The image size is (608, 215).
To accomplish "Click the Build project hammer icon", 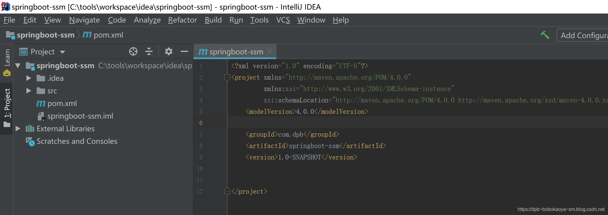I will tap(545, 35).
